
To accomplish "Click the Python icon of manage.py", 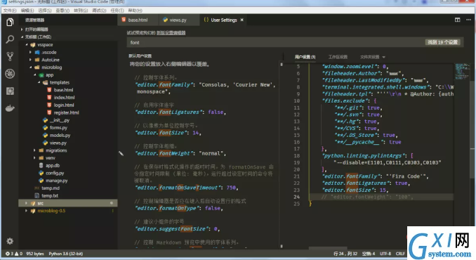I will 41,181.
